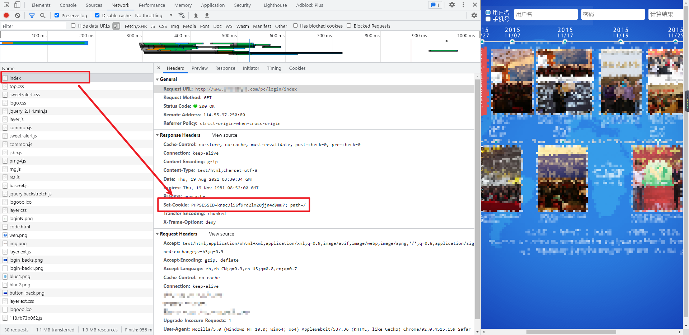This screenshot has height=335, width=689.
Task: Focus the 用户名 username input on page
Action: [x=546, y=14]
